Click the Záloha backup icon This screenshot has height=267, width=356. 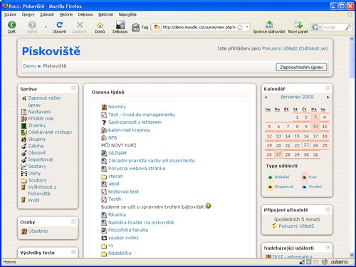[23, 146]
